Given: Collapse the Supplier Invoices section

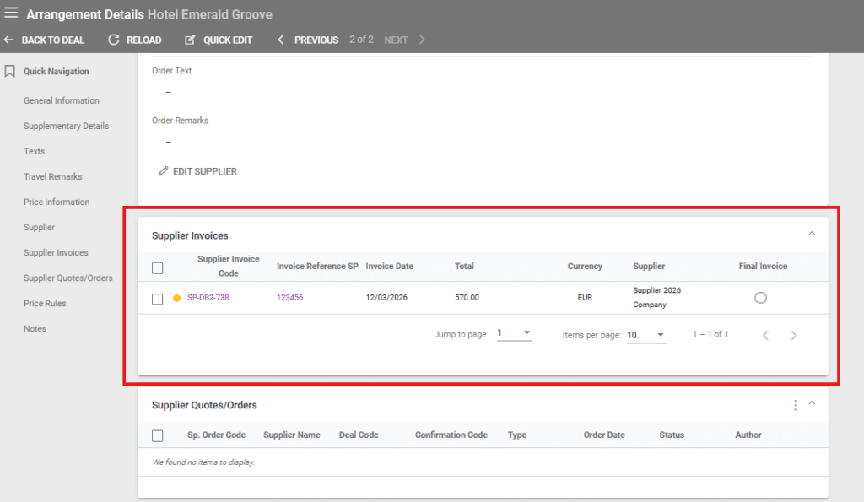Looking at the screenshot, I should (812, 234).
